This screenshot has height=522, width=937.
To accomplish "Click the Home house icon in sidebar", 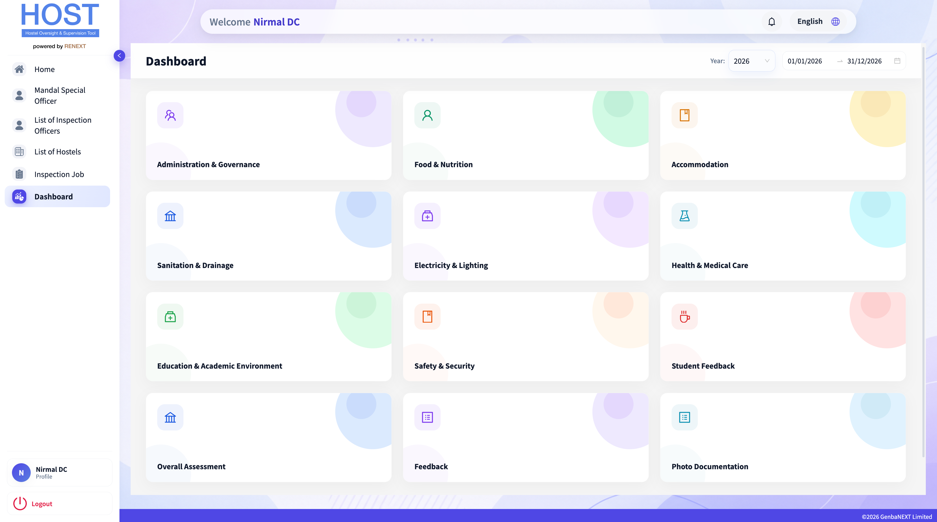I will (19, 69).
